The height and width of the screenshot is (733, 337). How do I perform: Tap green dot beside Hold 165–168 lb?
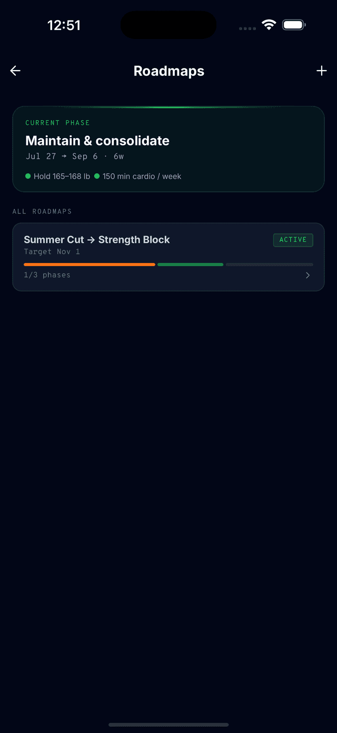(28, 177)
